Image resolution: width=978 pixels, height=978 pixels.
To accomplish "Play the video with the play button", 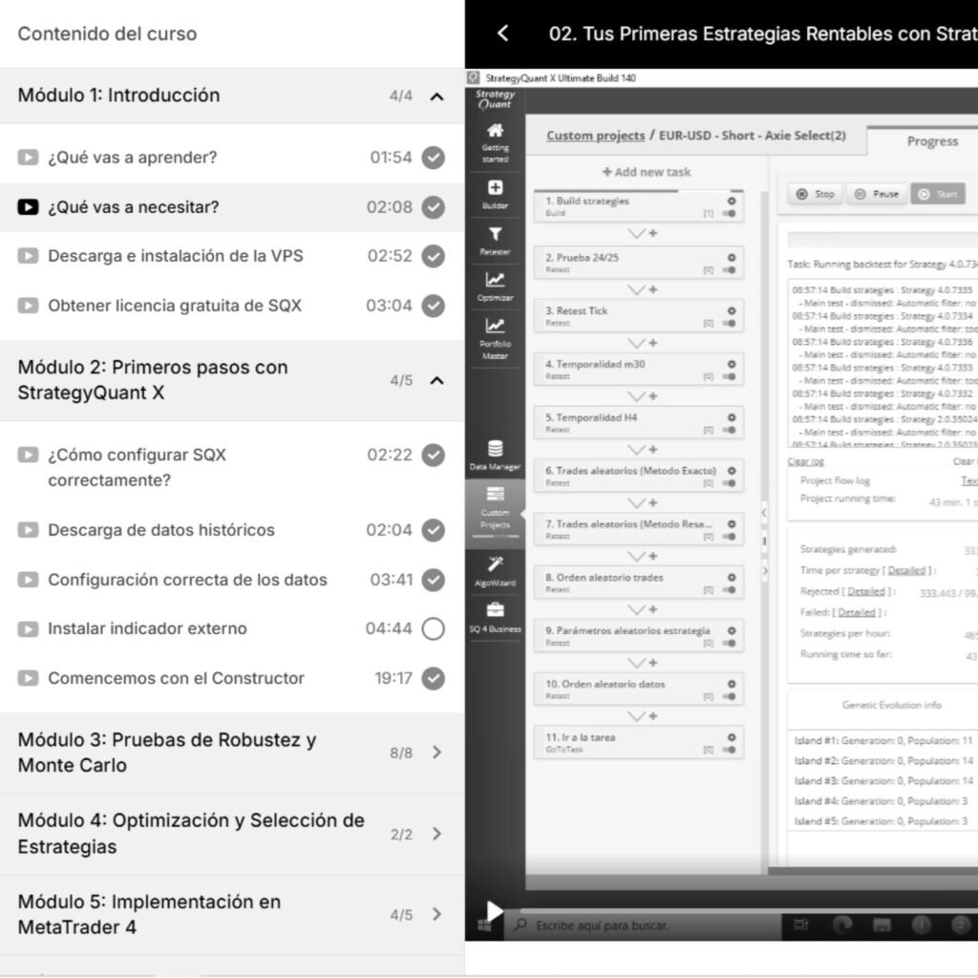I will coord(495,911).
